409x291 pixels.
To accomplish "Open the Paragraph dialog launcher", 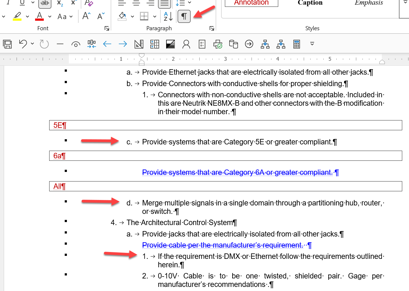I will 212,28.
